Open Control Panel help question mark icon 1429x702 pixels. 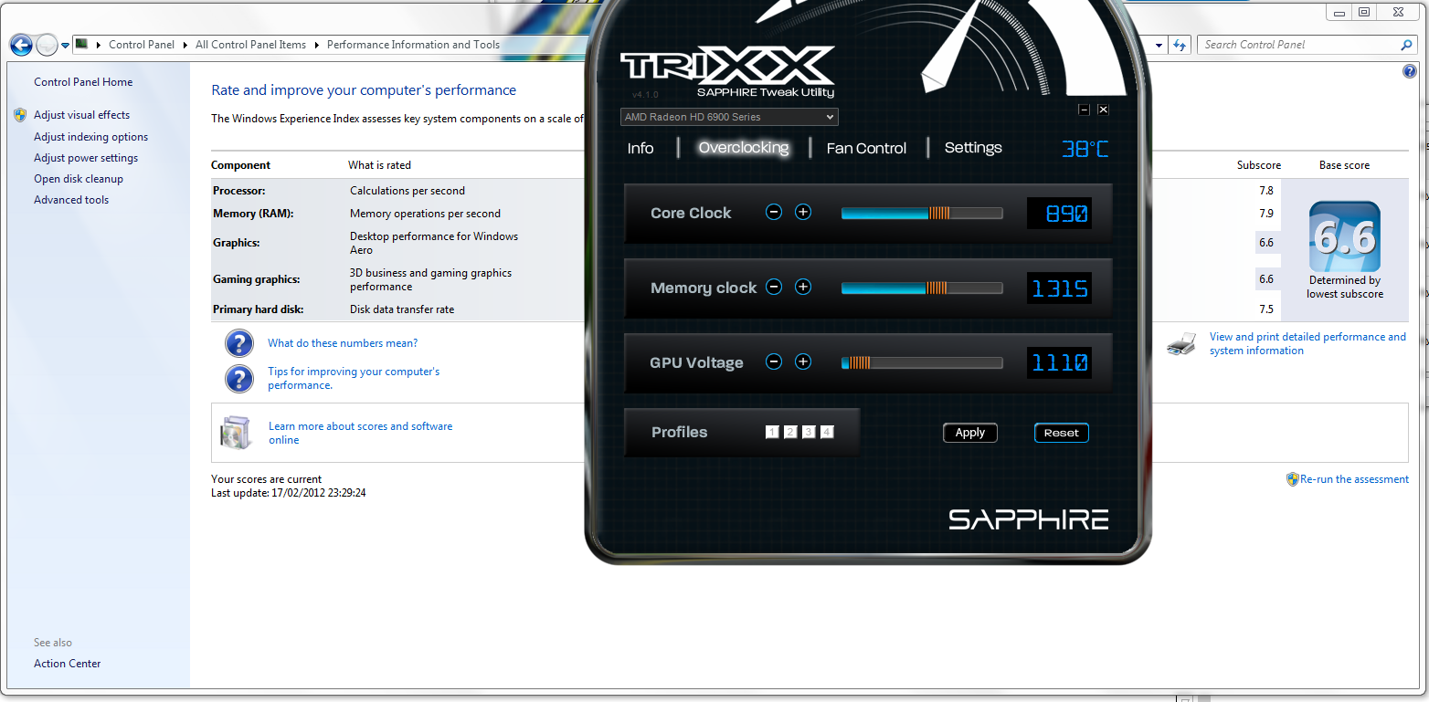[x=1409, y=72]
